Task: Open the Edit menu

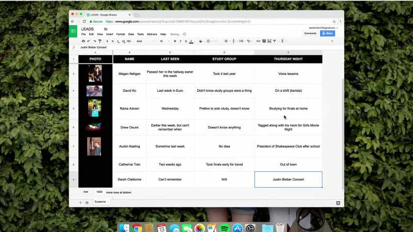Action: coord(91,34)
